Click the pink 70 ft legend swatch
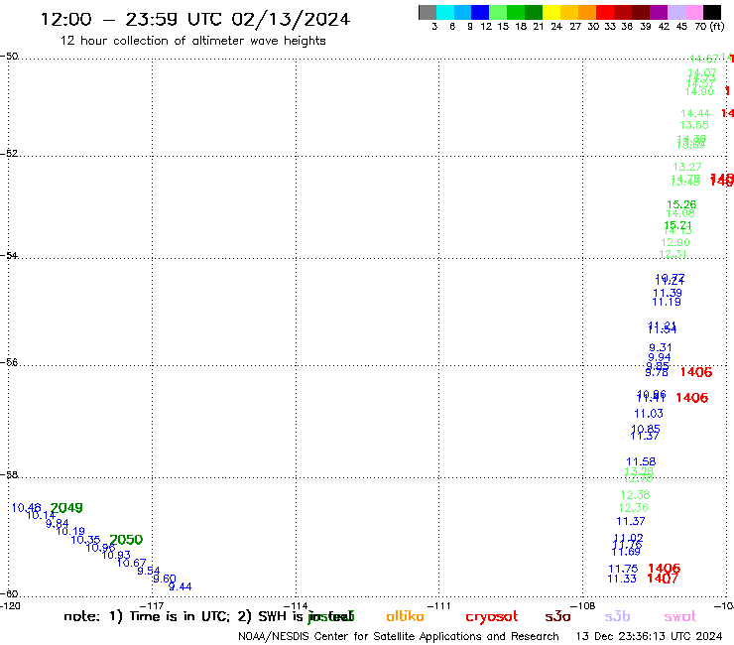 point(693,12)
